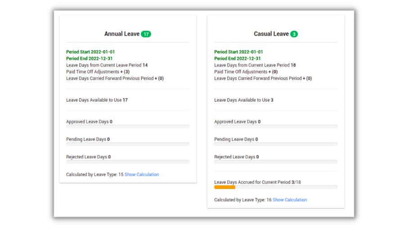Viewport: 405px width, 225px height.
Task: Select the Casual Leave card title
Action: point(271,34)
